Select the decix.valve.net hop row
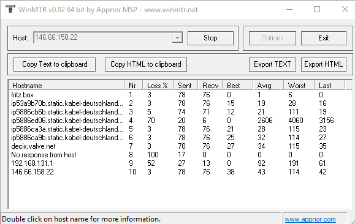Screen dimensions: 355x224 180,146
